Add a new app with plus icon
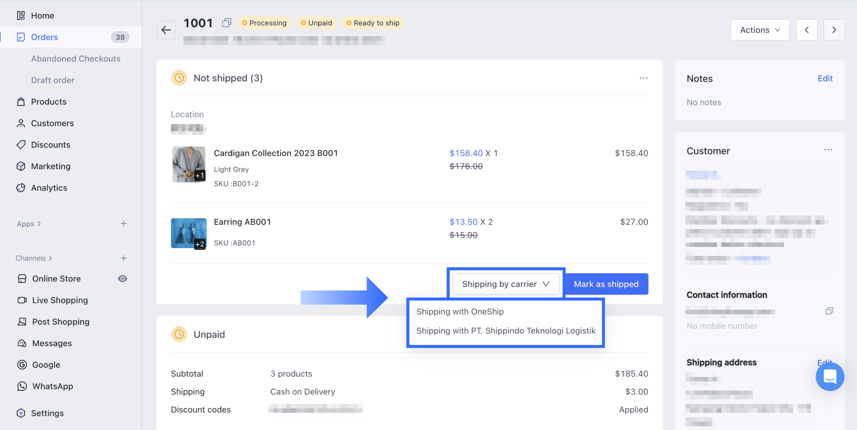Viewport: 857px width, 430px height. click(124, 224)
